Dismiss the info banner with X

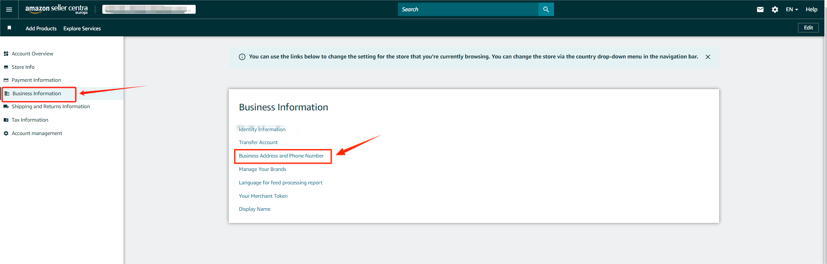707,57
